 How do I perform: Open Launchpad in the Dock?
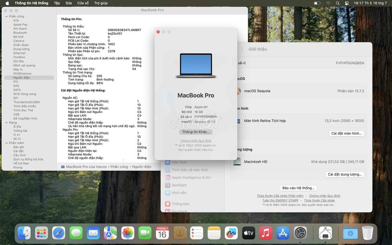coord(41,233)
